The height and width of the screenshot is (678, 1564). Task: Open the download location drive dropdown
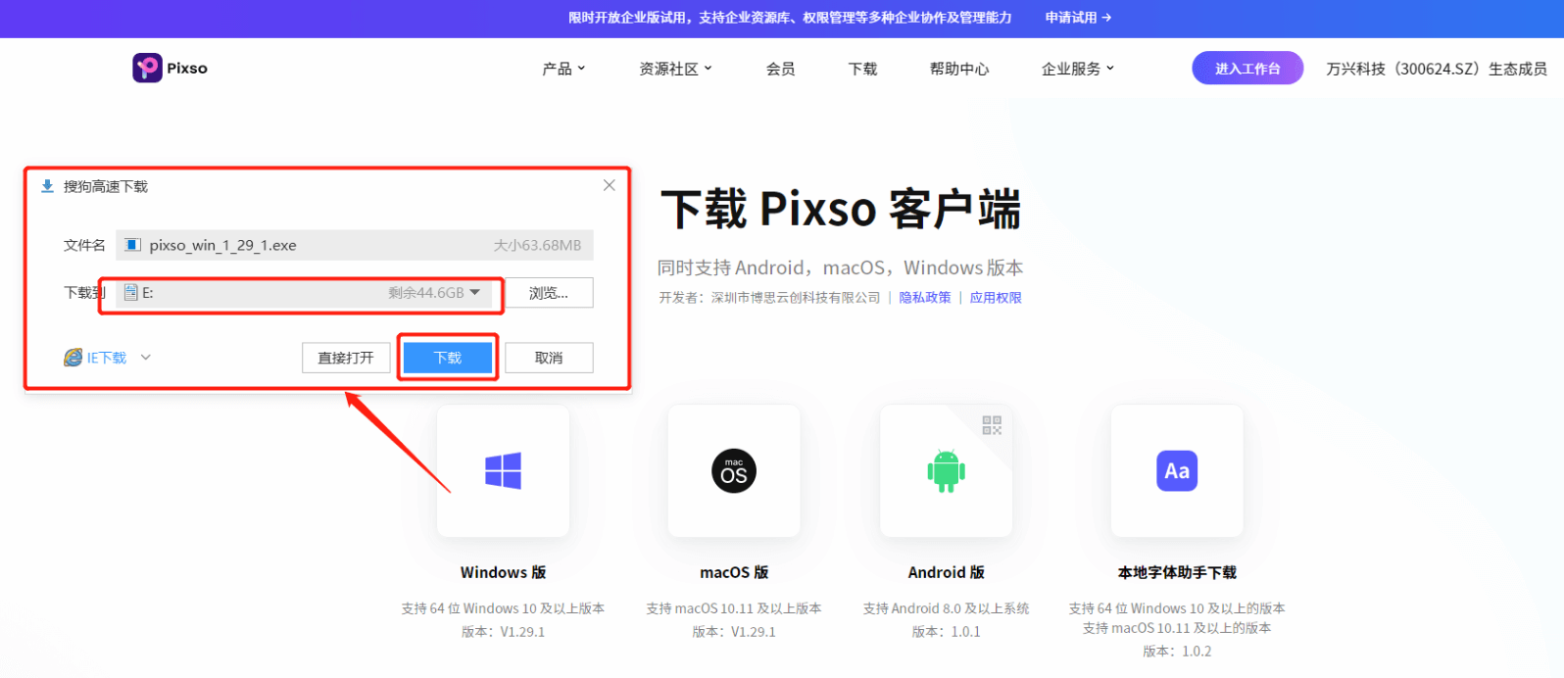(475, 292)
